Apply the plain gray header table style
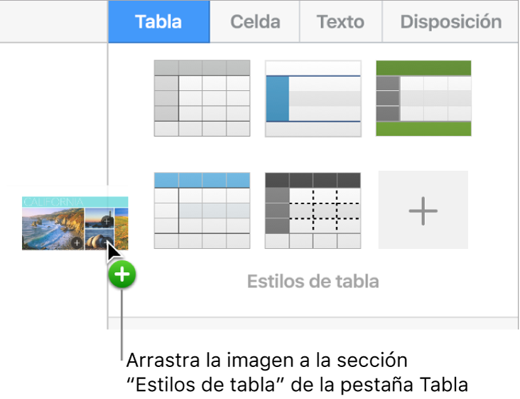The image size is (520, 399). click(x=202, y=98)
